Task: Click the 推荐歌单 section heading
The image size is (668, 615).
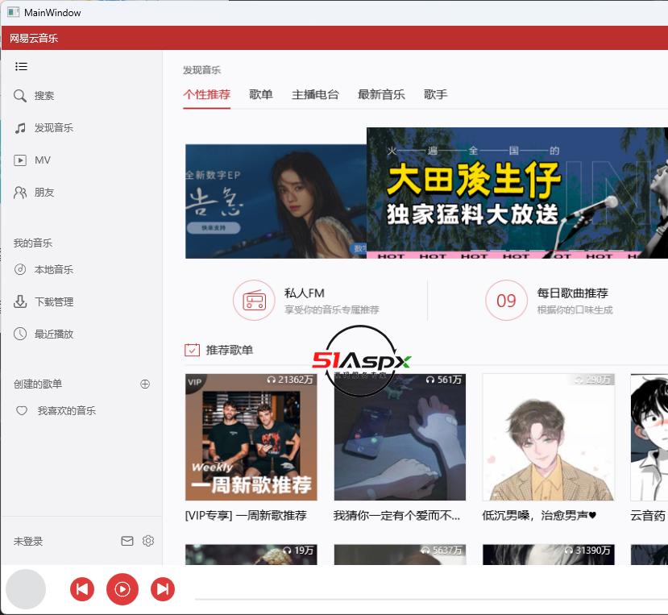Action: (230, 350)
